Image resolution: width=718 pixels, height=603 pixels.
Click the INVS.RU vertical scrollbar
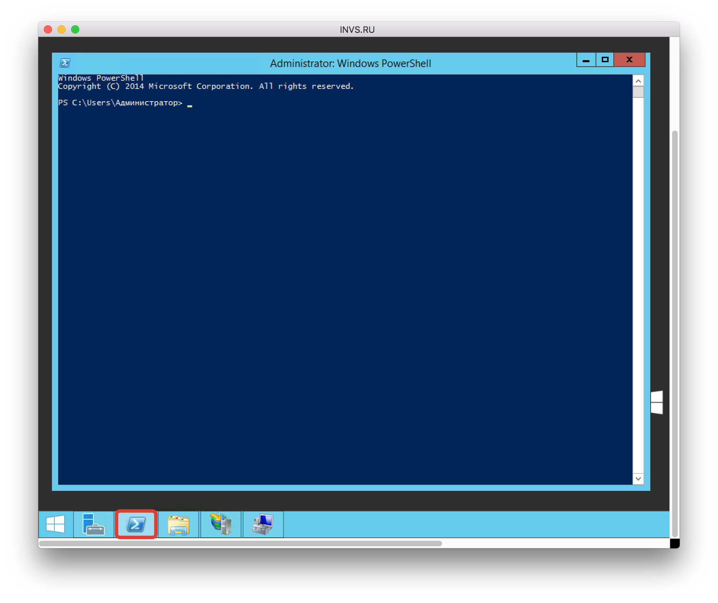tap(675, 334)
